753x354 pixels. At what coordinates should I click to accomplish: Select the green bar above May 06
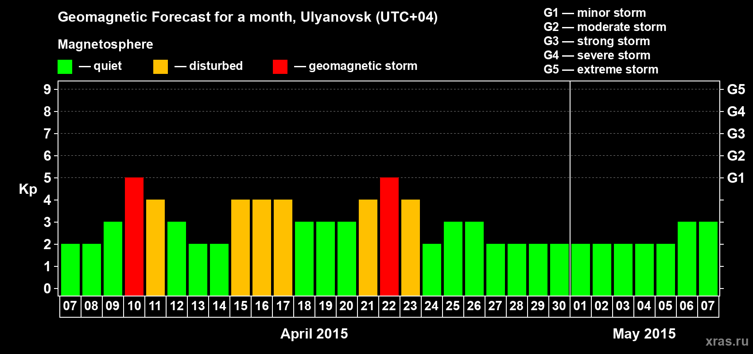coord(687,258)
